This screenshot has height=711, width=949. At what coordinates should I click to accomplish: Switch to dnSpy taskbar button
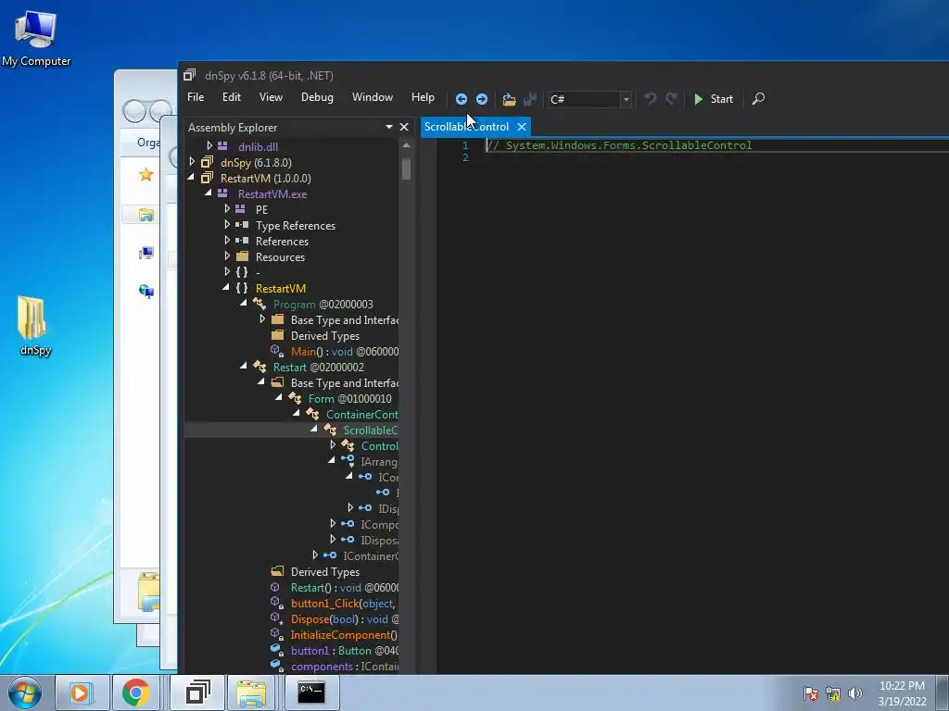[x=197, y=692]
